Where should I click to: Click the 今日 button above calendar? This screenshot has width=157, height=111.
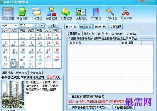pyautogui.click(x=53, y=25)
